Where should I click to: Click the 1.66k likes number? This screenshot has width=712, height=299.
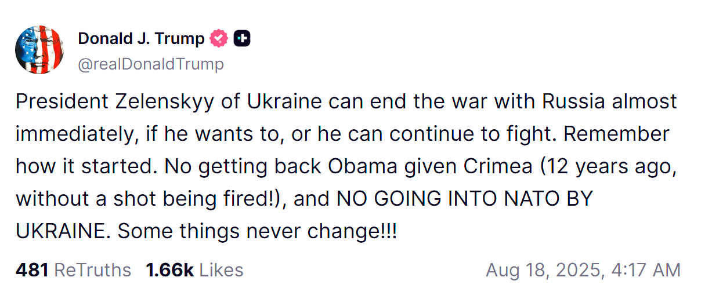click(169, 270)
